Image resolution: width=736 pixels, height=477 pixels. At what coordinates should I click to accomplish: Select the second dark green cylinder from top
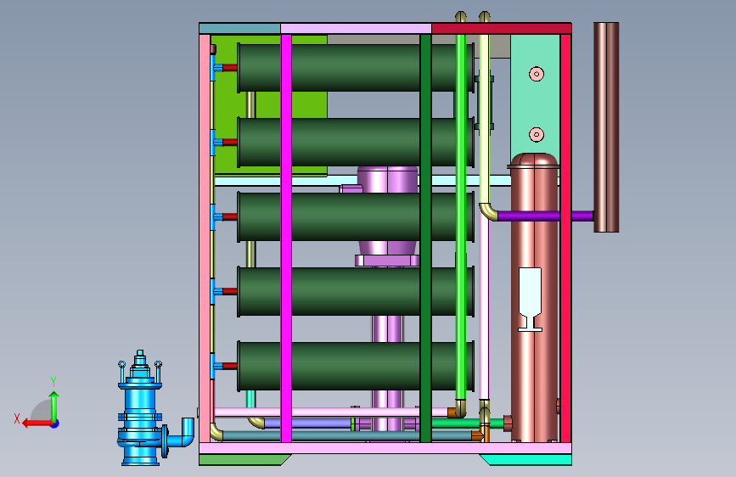[356, 143]
